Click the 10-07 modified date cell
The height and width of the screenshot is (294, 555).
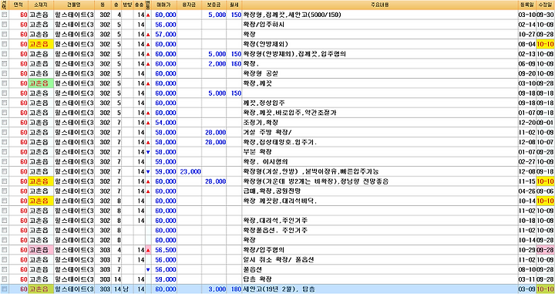546,143
